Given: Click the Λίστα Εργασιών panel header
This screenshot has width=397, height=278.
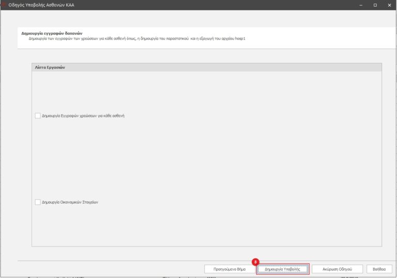Looking at the screenshot, I should (x=207, y=67).
